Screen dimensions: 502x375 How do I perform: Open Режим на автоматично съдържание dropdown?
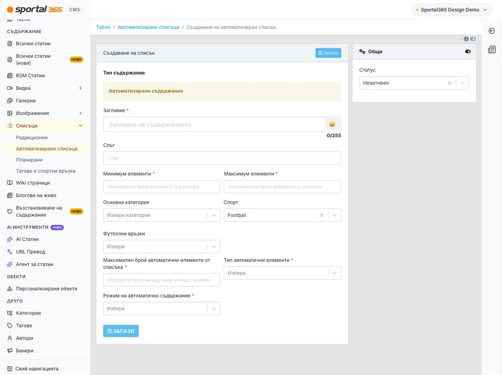pos(161,309)
